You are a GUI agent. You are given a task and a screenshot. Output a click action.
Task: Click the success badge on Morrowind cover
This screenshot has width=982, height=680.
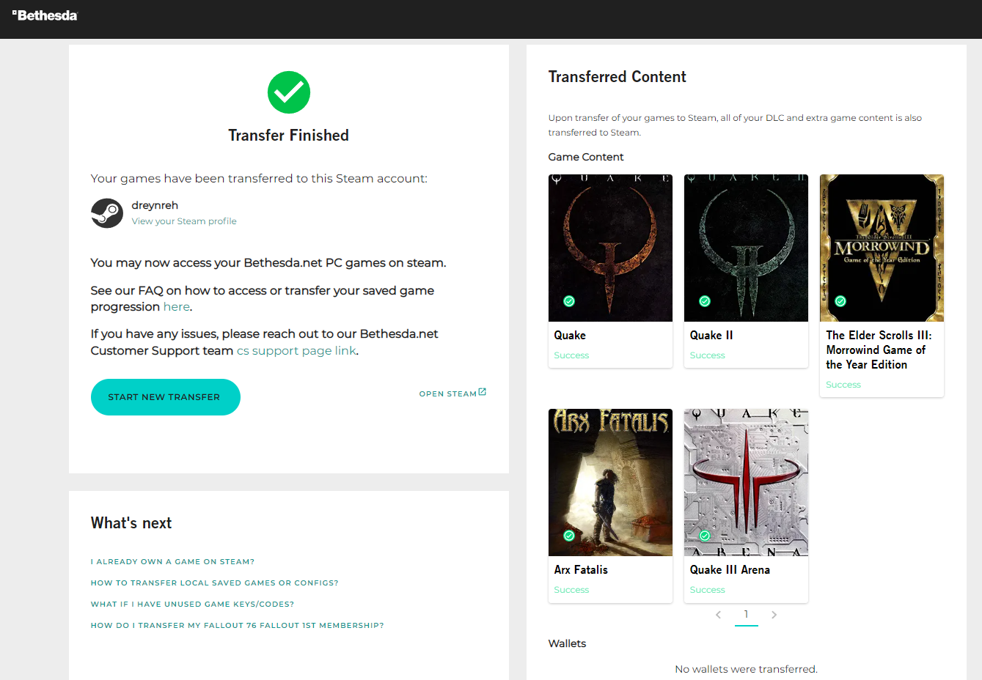coord(840,301)
